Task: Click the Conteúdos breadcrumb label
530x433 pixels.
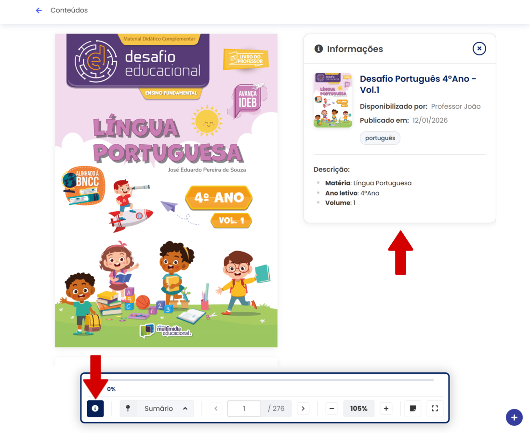Action: (x=69, y=10)
